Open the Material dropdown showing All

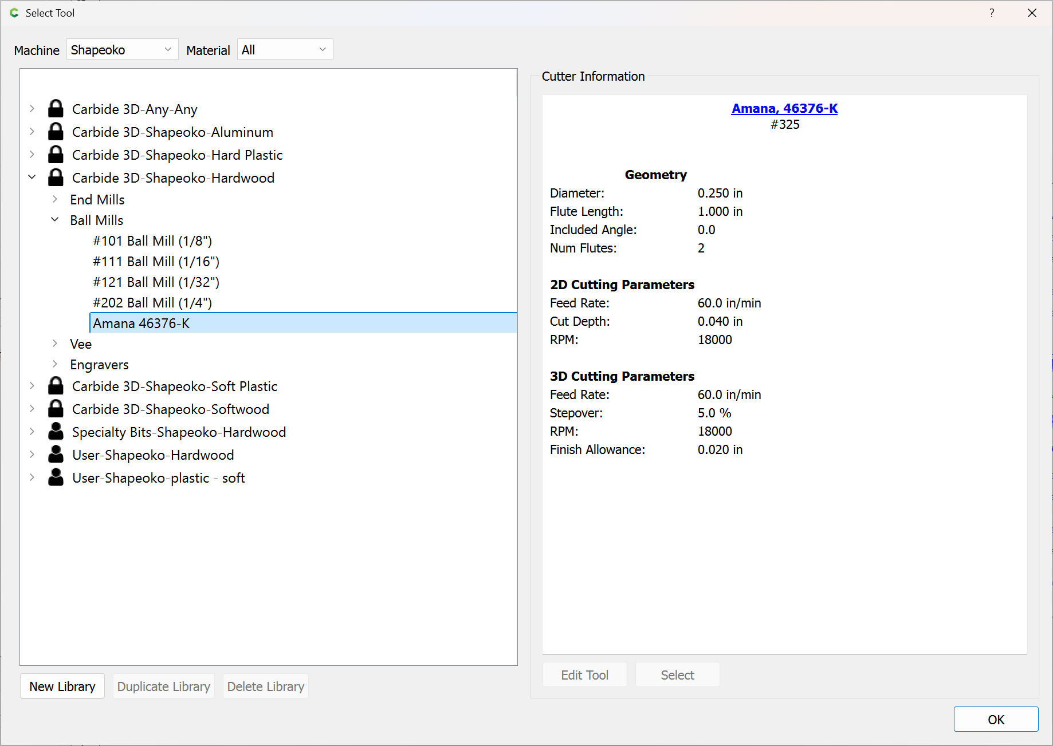tap(285, 50)
